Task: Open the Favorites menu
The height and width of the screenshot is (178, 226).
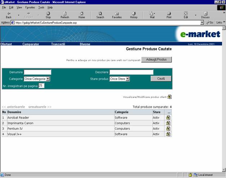Action: pos(30,7)
